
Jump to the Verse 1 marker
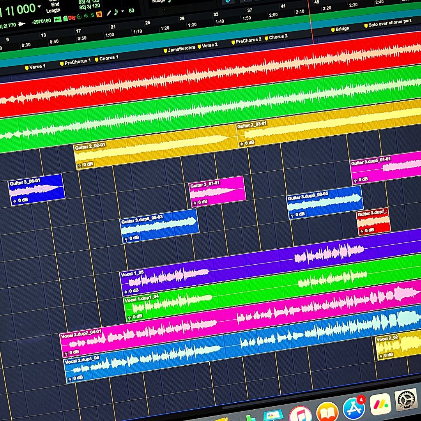[x=35, y=67]
